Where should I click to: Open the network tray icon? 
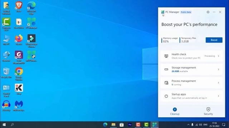(196, 125)
